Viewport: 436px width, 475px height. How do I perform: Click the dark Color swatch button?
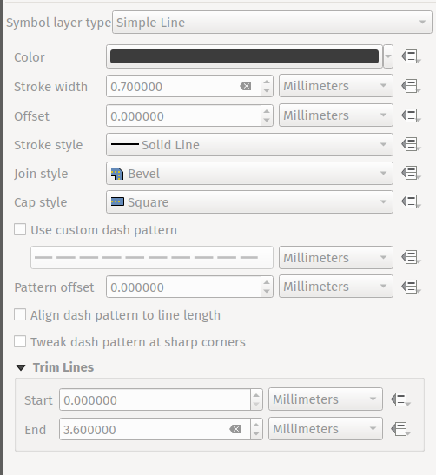244,56
